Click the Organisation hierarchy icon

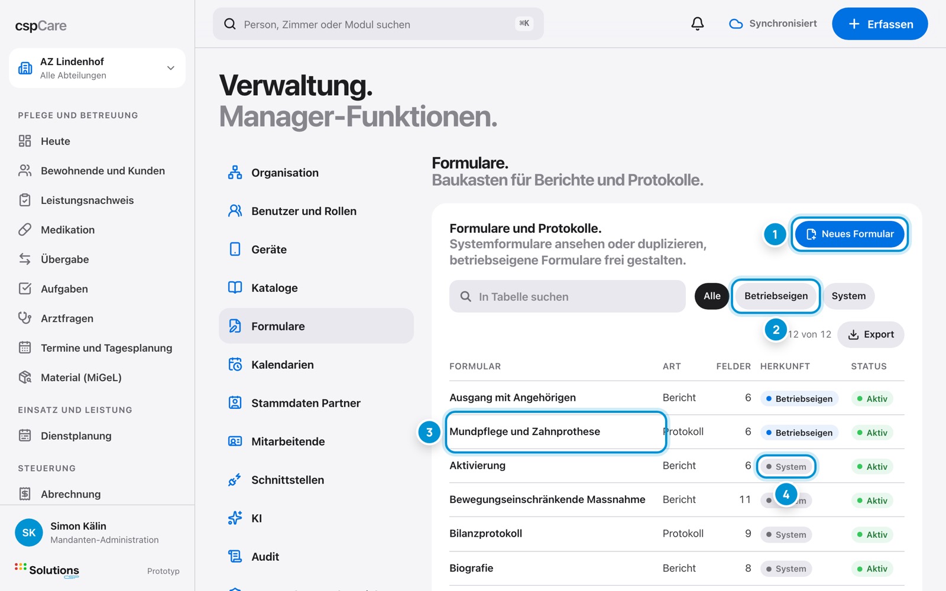tap(235, 173)
